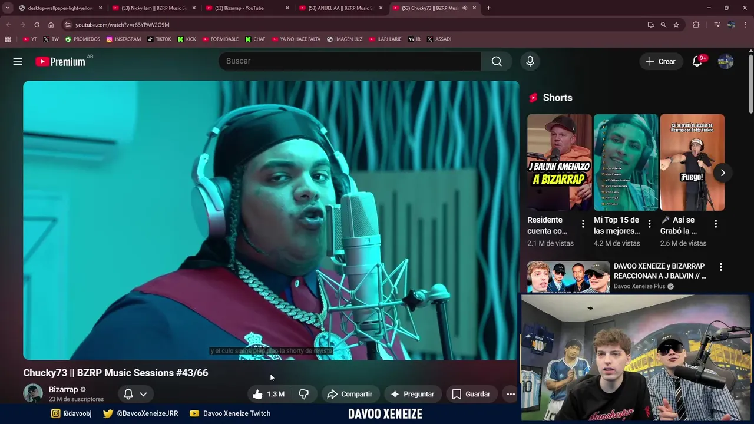This screenshot has width=754, height=424.
Task: Open the IMAGEN LUZ bookmark
Action: coord(345,39)
